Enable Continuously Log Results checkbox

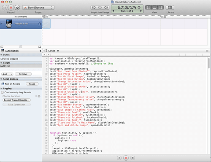[x=3, y=92]
